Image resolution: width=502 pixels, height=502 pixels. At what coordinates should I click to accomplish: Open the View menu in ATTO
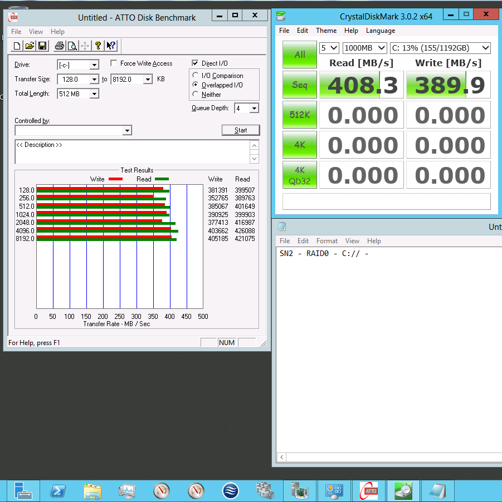pos(36,32)
